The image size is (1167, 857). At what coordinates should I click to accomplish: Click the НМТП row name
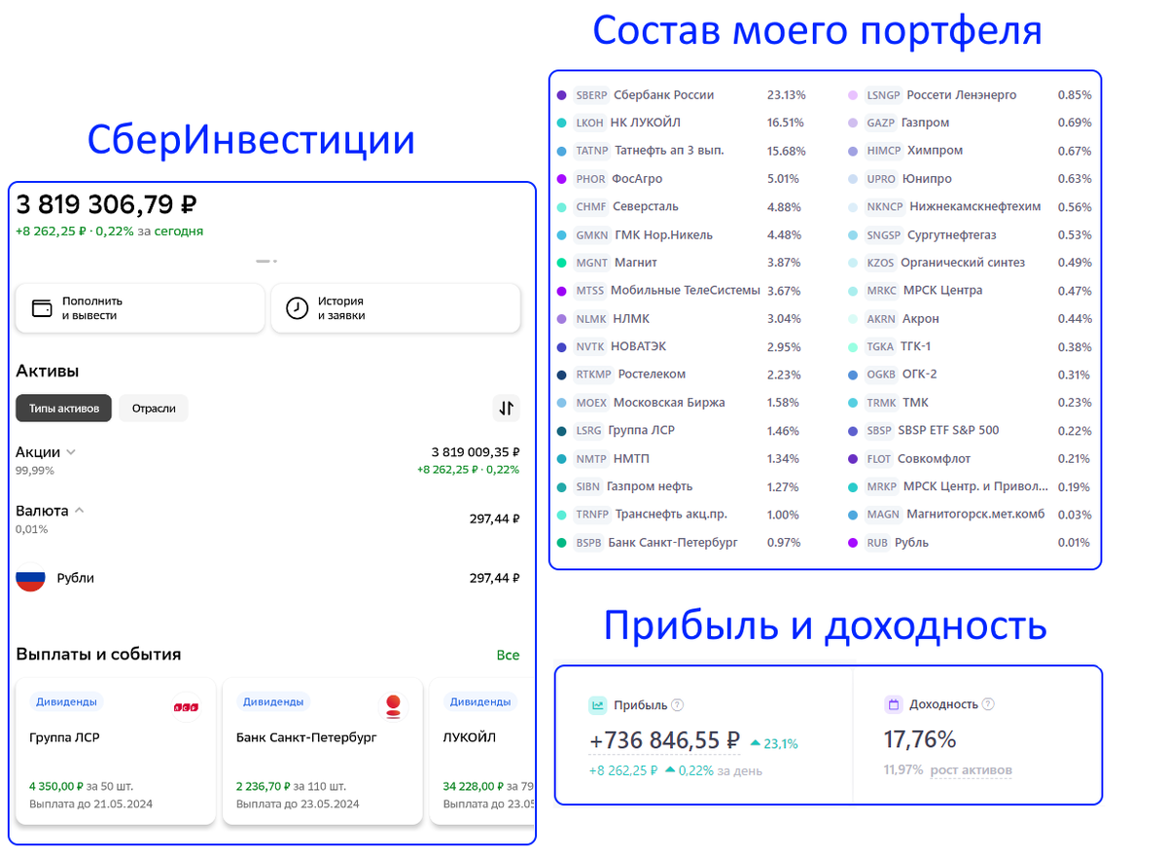[x=632, y=459]
